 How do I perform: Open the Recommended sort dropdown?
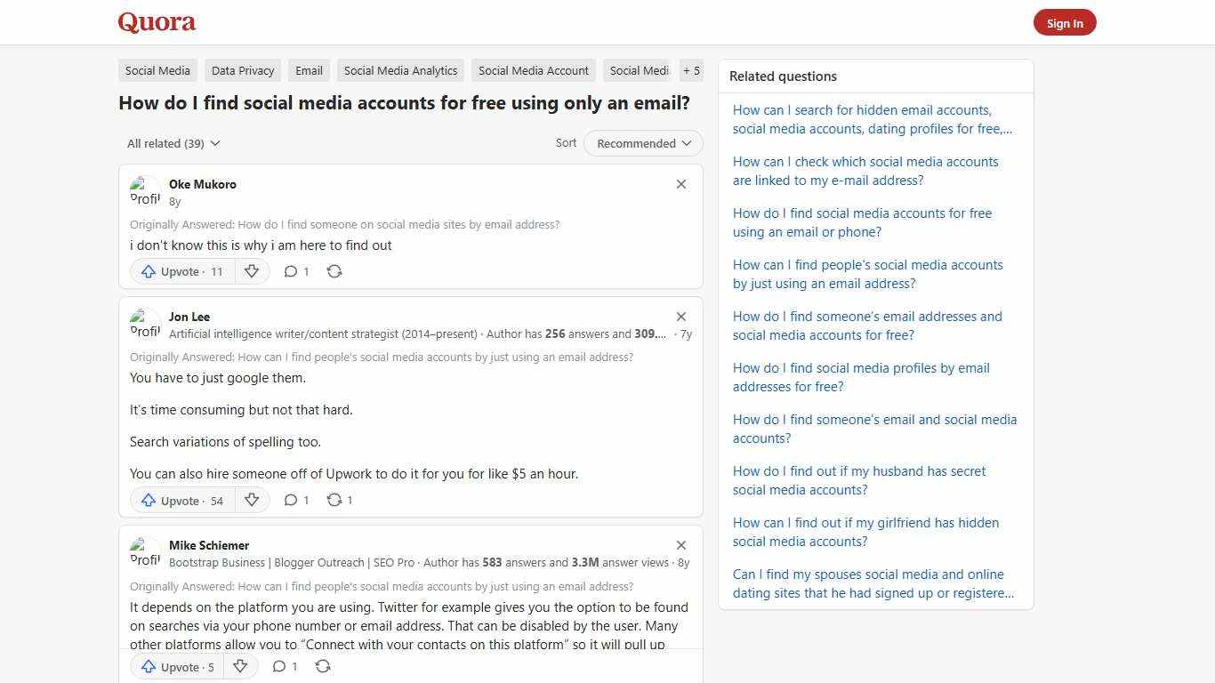click(x=642, y=143)
